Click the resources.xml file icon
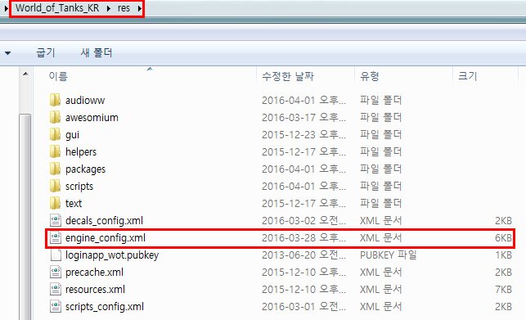The image size is (526, 320). coord(56,289)
